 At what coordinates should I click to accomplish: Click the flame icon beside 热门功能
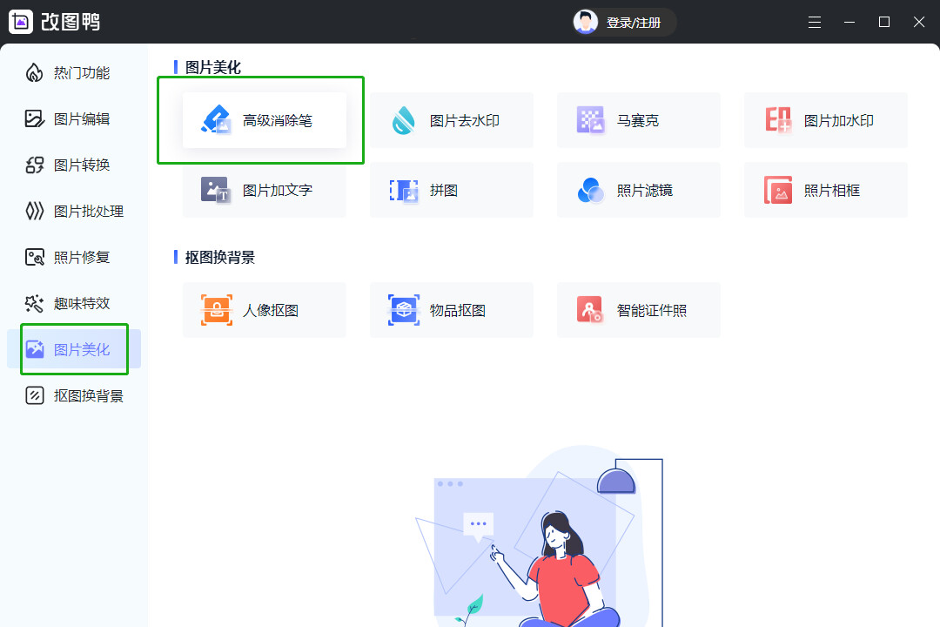[x=34, y=72]
